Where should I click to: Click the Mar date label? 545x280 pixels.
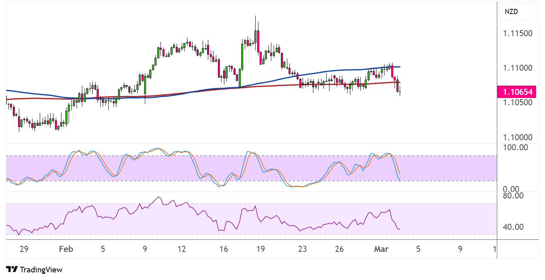381,249
